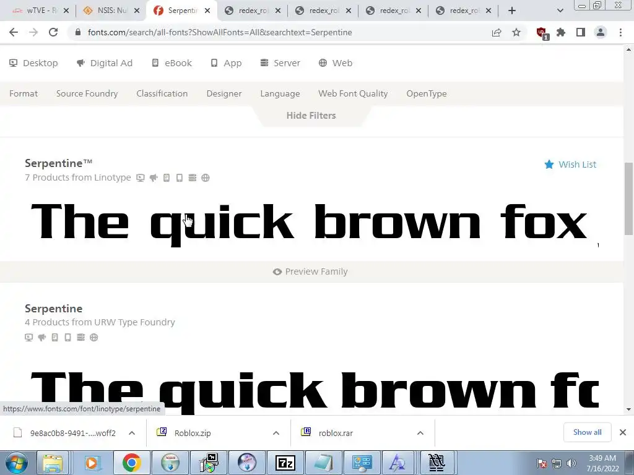Expand the Designer filter

(x=224, y=94)
